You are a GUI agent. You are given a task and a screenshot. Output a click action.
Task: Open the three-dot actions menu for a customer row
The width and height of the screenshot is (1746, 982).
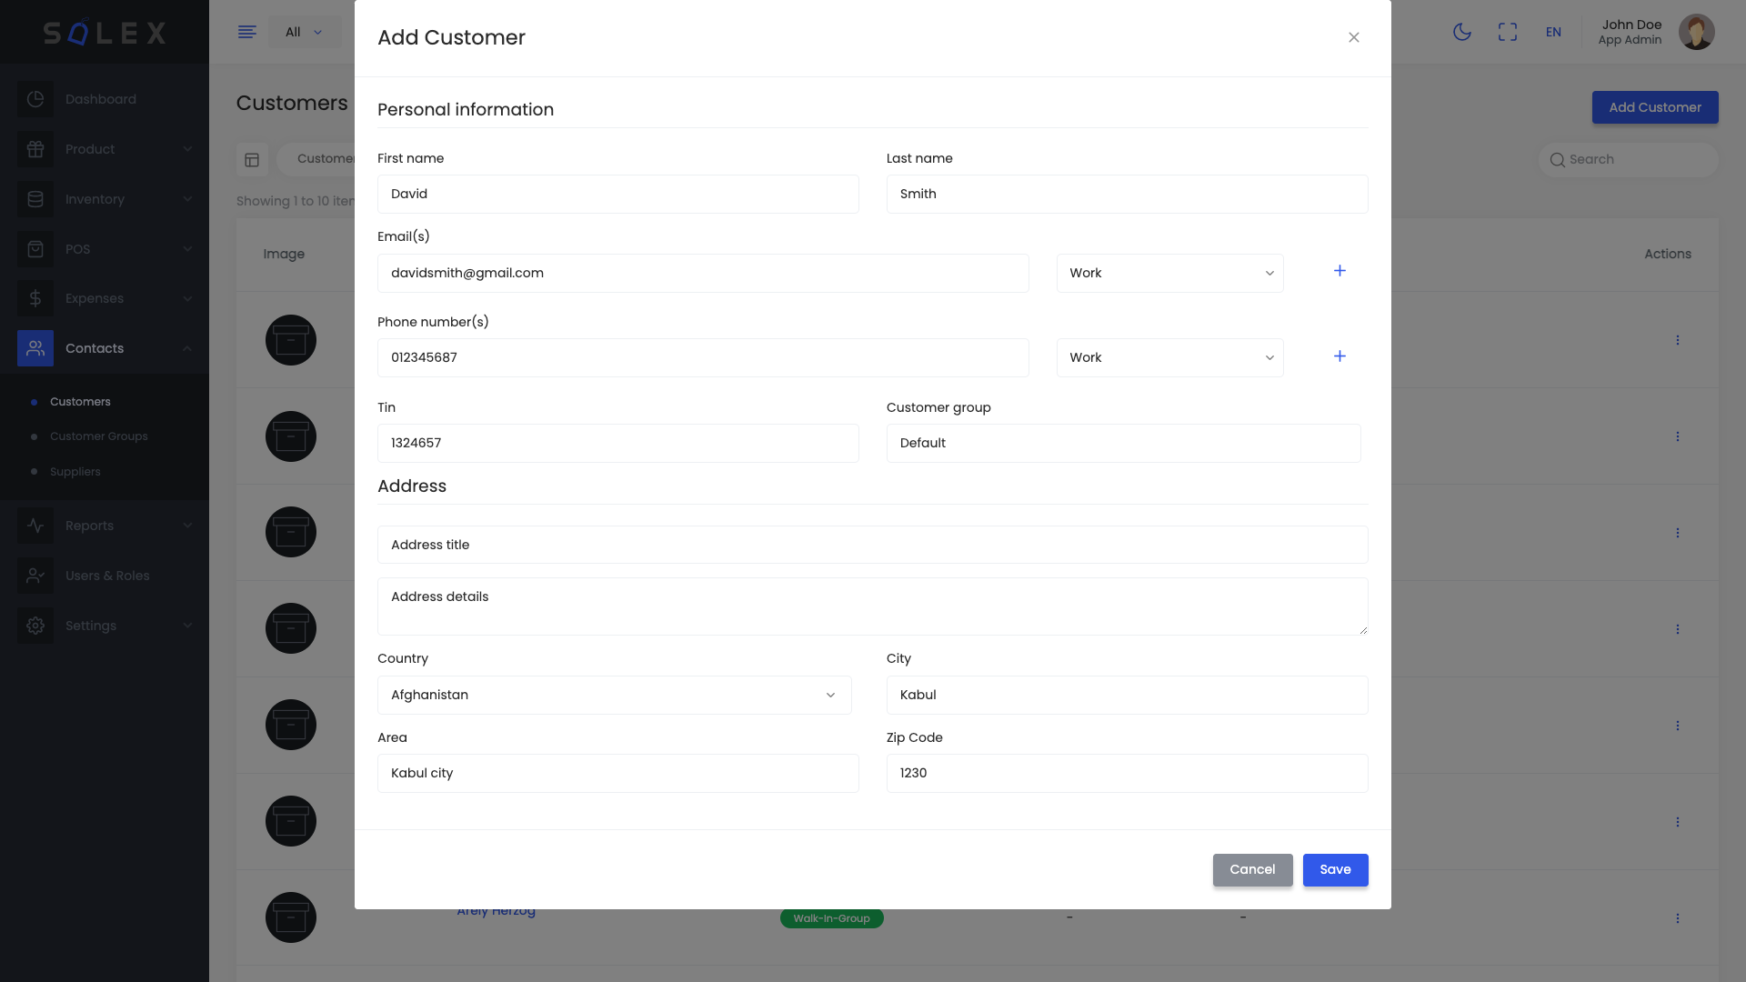coord(1678,340)
